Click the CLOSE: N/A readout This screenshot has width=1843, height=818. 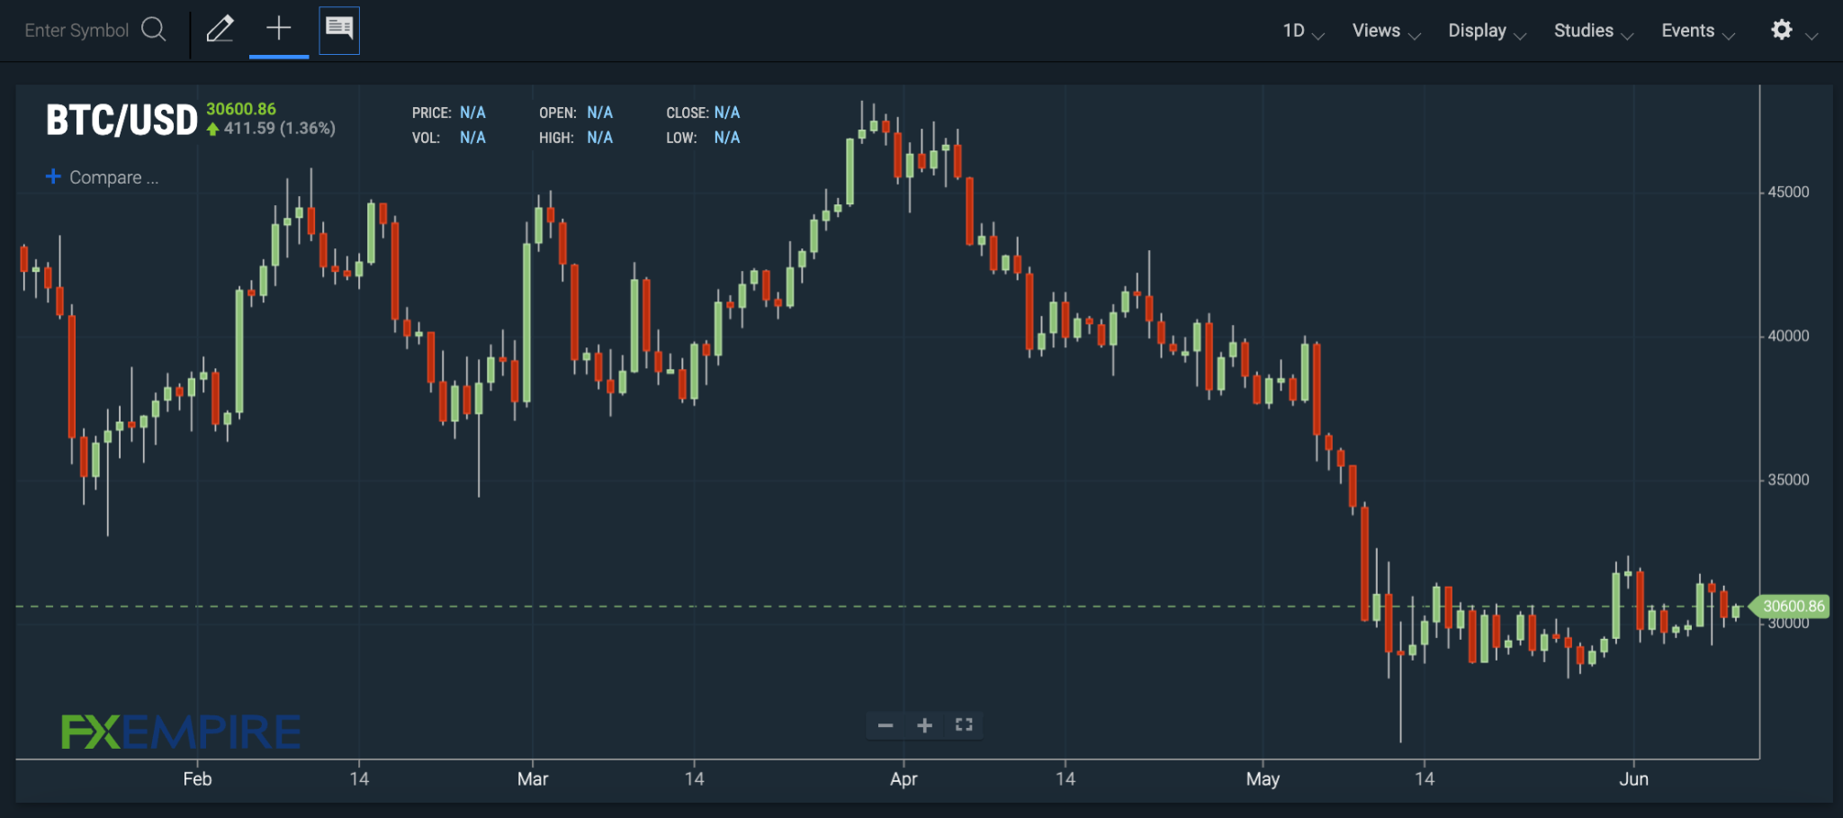pyautogui.click(x=703, y=112)
